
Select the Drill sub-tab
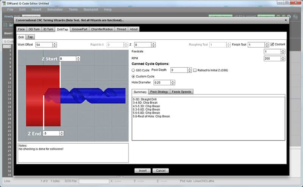[21, 37]
